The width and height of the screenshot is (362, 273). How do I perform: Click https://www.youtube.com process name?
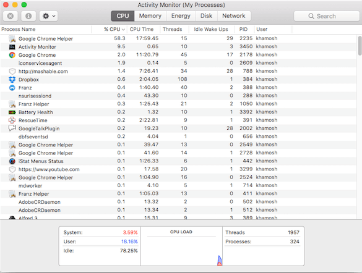click(x=49, y=169)
